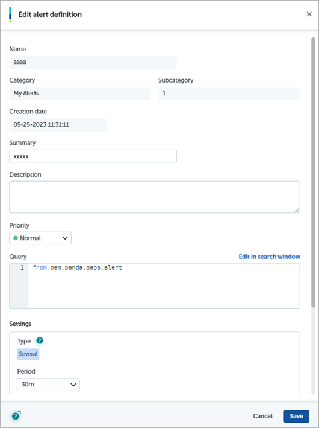Click the Priority label
This screenshot has width=319, height=428.
coord(19,225)
